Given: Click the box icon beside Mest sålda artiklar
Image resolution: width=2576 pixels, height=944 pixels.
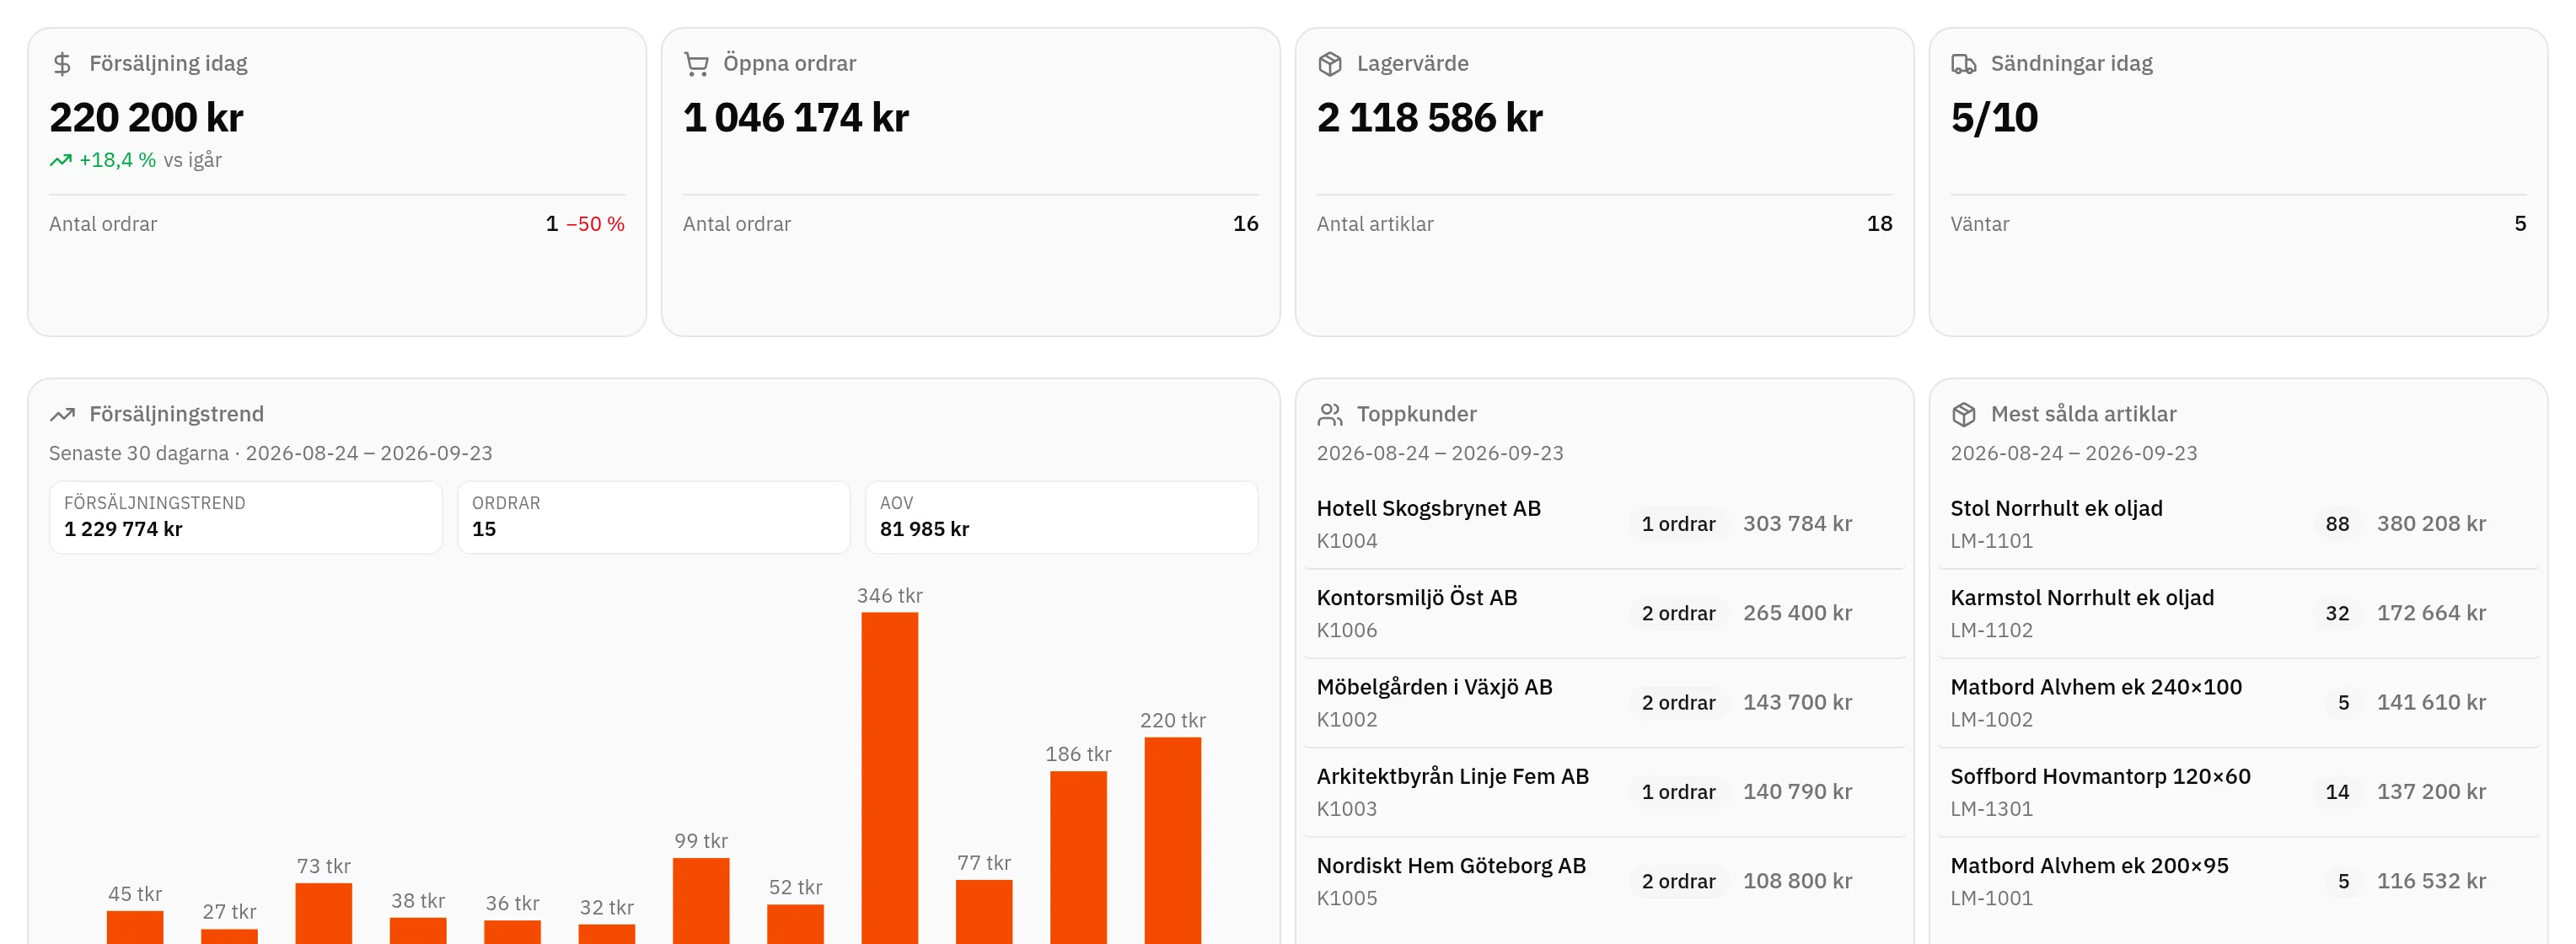Looking at the screenshot, I should pos(1964,414).
